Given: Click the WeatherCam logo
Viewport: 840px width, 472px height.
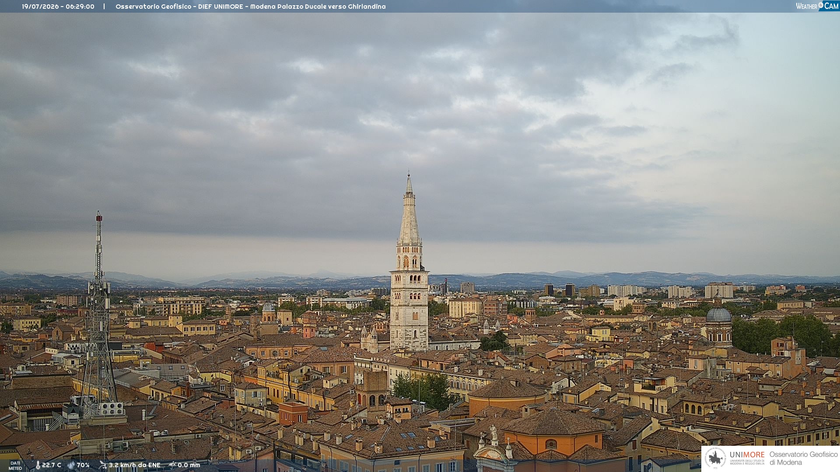Looking at the screenshot, I should [817, 6].
